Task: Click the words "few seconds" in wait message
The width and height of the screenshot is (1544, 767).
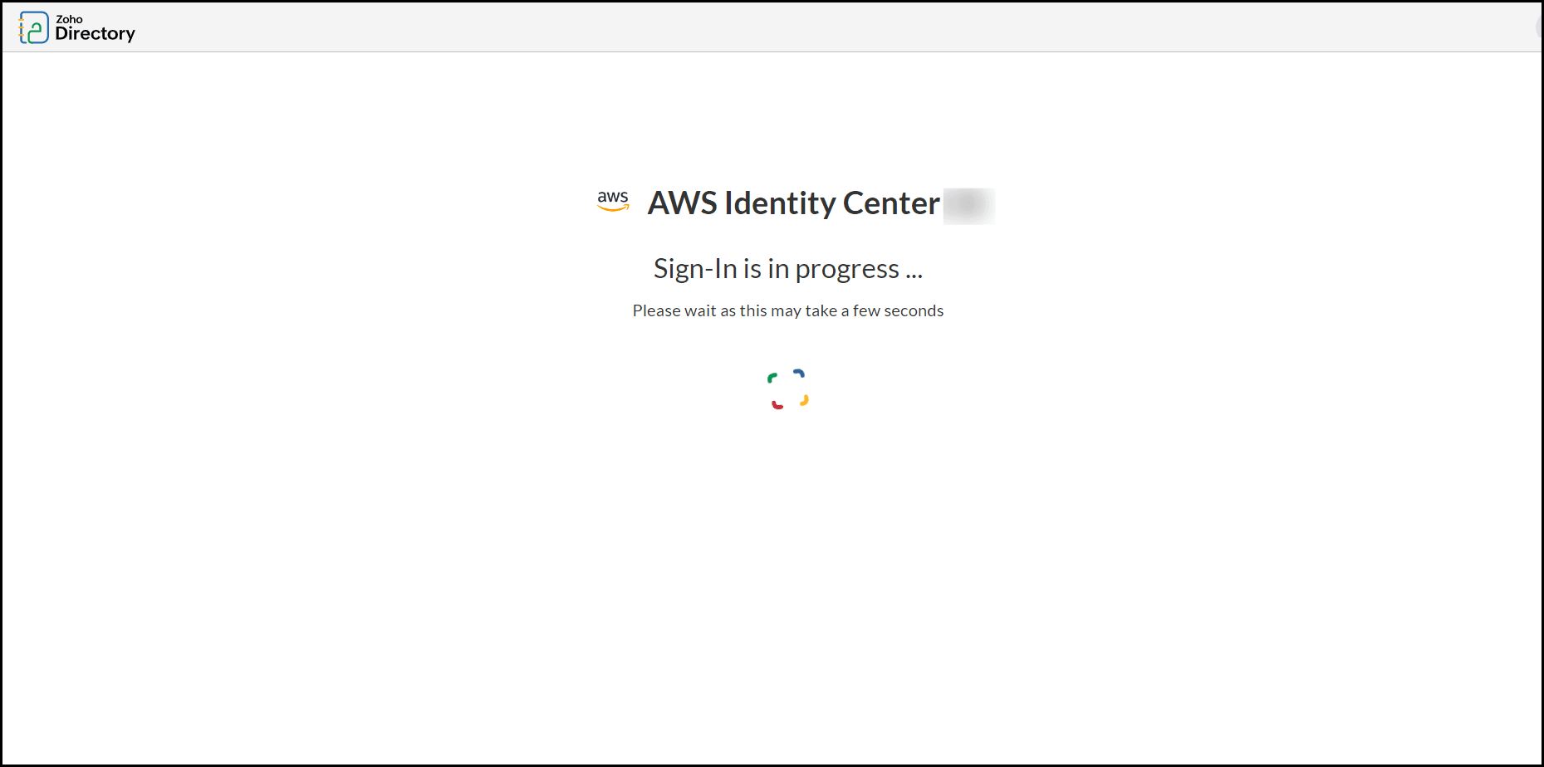Action: [x=898, y=310]
